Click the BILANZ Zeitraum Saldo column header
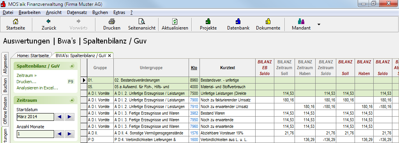Viewport: 399px width, 143px height. tap(326, 68)
